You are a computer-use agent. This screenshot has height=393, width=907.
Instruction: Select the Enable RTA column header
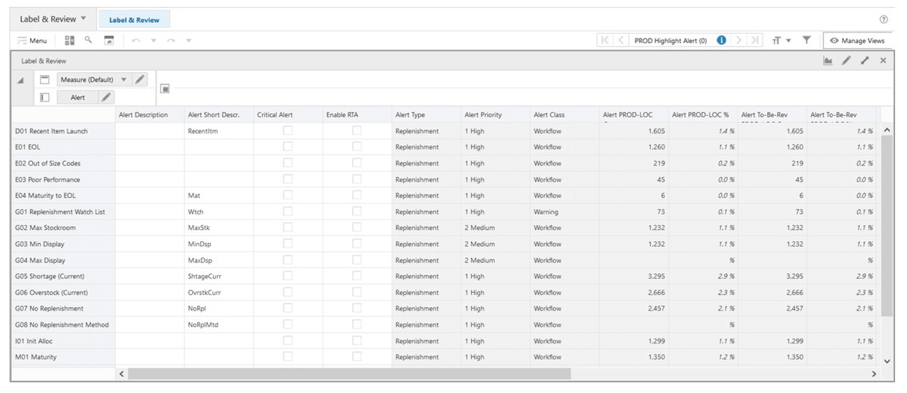tap(357, 115)
